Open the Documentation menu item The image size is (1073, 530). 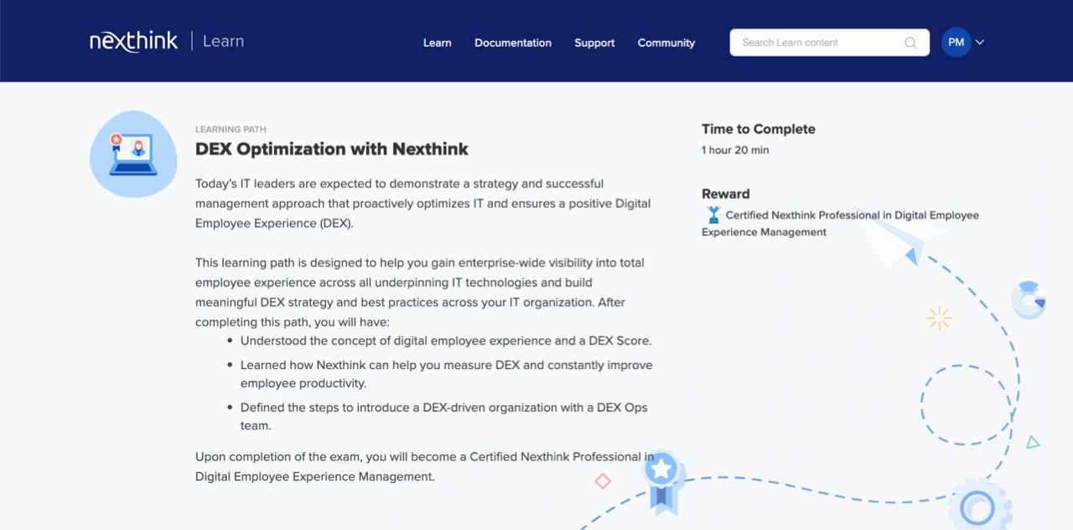[513, 43]
